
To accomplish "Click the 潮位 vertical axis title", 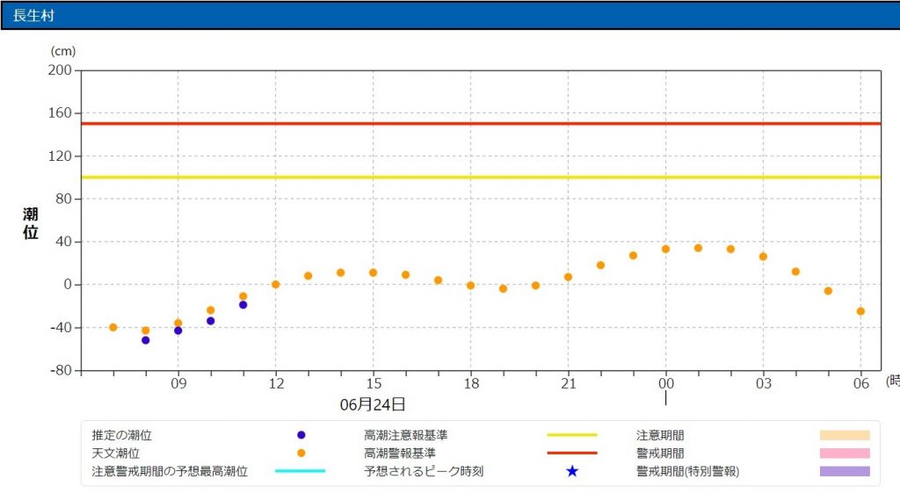I will pyautogui.click(x=31, y=223).
